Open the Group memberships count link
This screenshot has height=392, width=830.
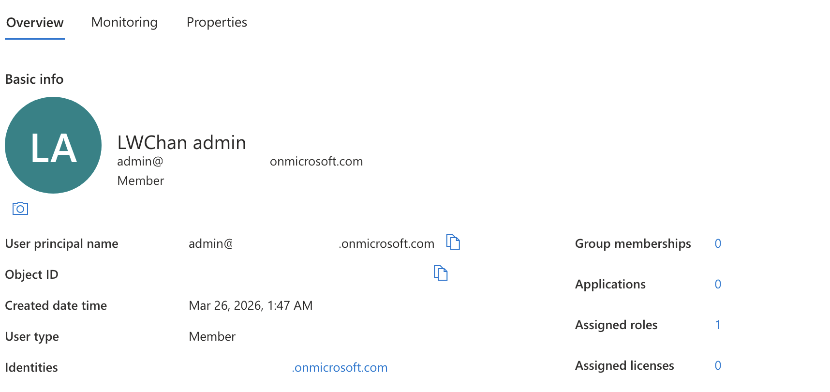pos(718,243)
